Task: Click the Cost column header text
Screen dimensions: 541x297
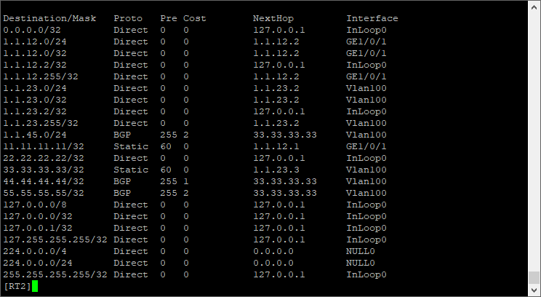Action: [195, 18]
